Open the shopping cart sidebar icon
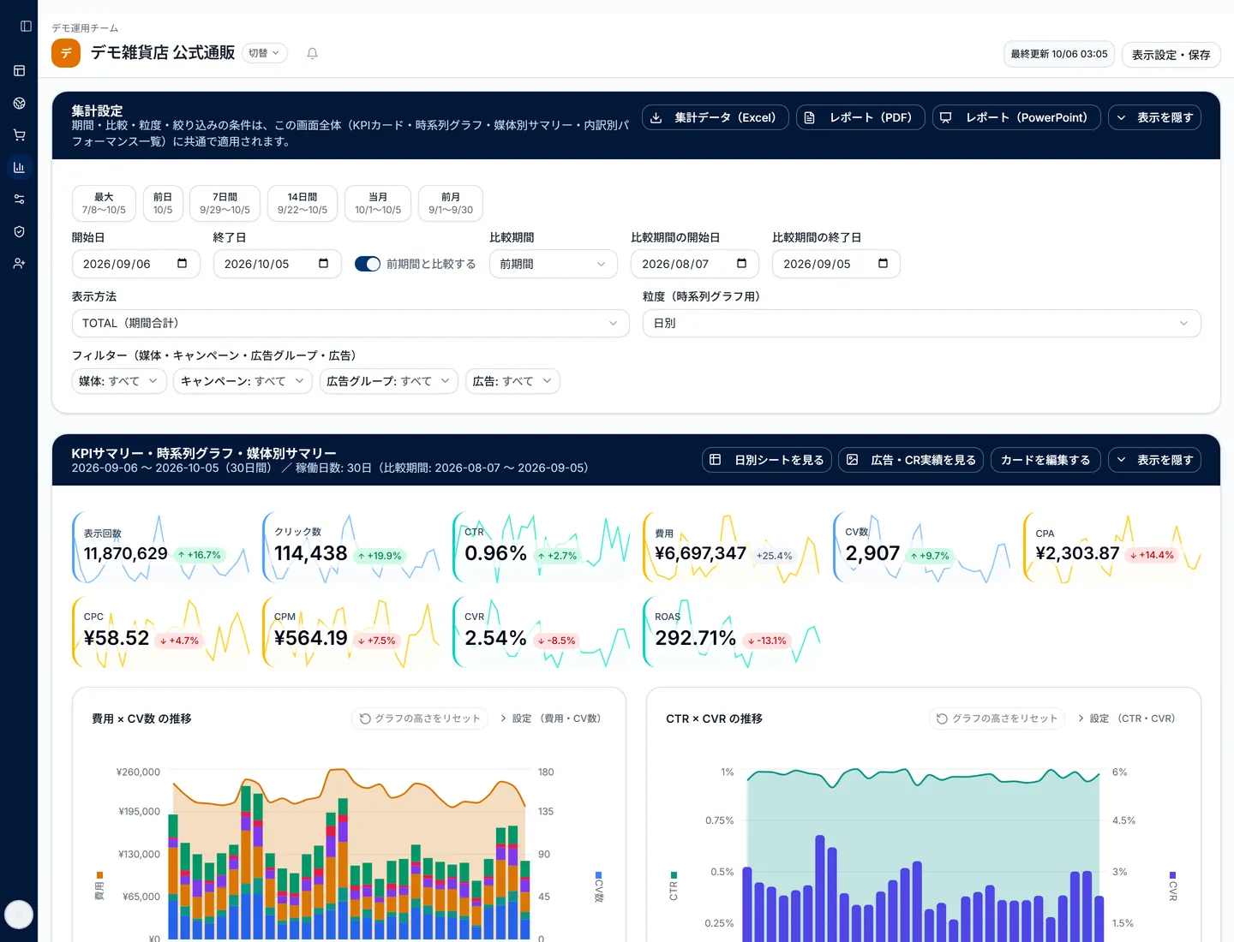Screen dimensions: 1234x942 click(19, 135)
